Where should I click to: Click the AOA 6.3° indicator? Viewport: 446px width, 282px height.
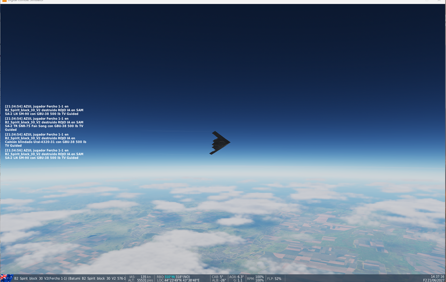click(x=236, y=277)
